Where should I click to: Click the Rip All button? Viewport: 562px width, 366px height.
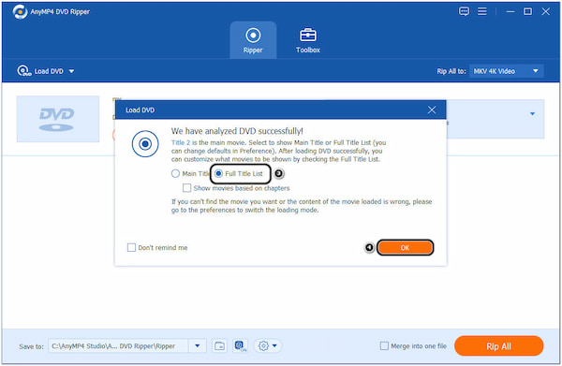click(x=498, y=346)
